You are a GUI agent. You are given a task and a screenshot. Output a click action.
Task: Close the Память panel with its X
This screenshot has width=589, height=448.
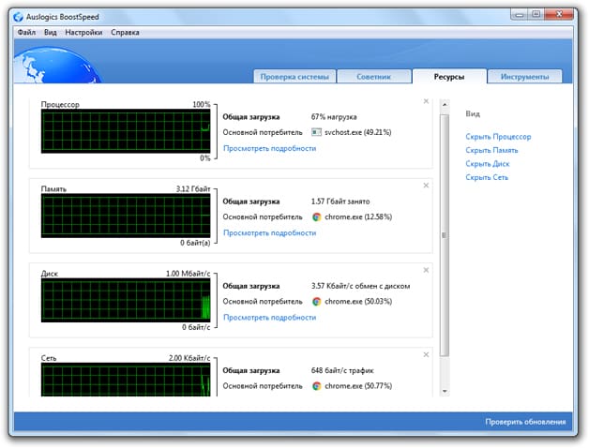click(x=426, y=186)
